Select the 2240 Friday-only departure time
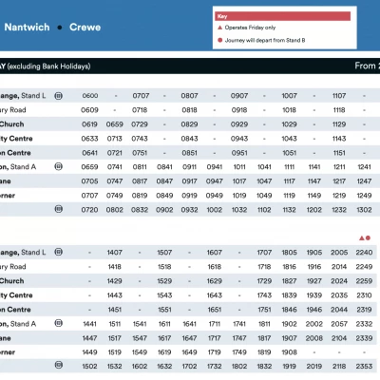 click(x=364, y=253)
